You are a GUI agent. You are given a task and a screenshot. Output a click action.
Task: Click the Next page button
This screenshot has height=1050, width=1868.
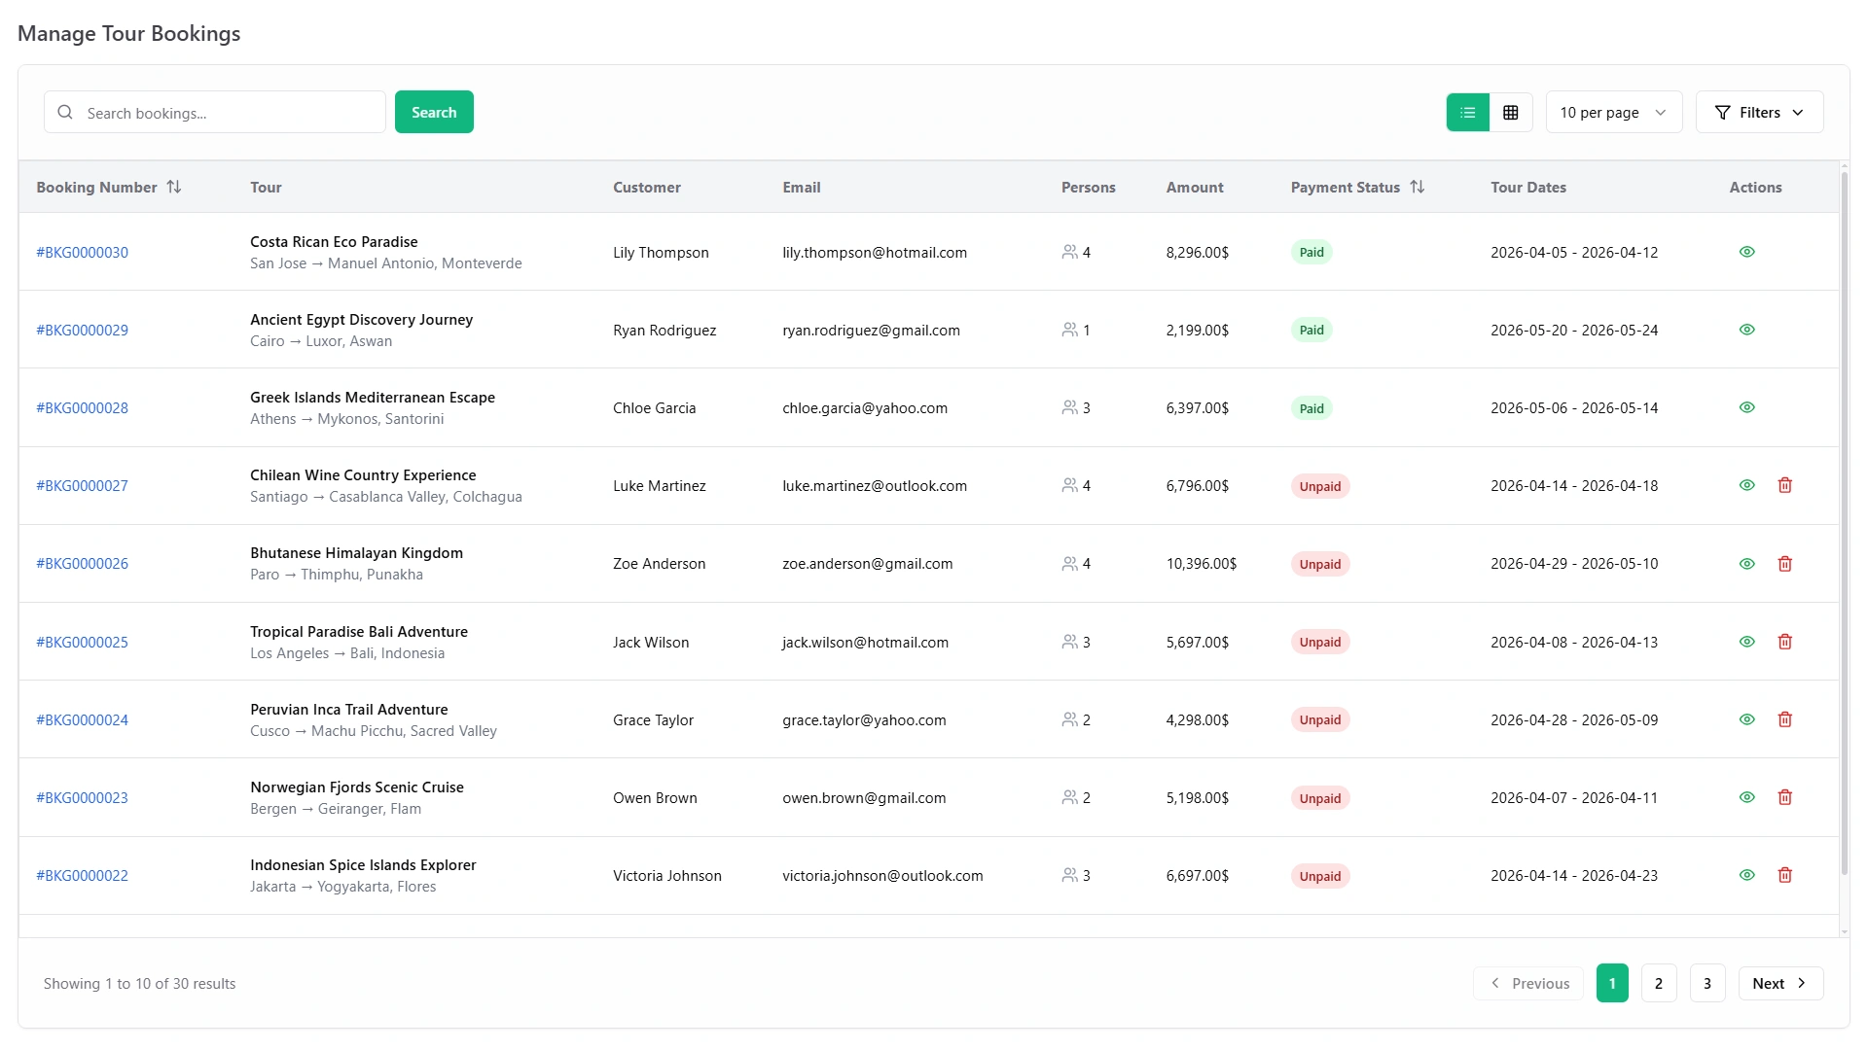1780,983
